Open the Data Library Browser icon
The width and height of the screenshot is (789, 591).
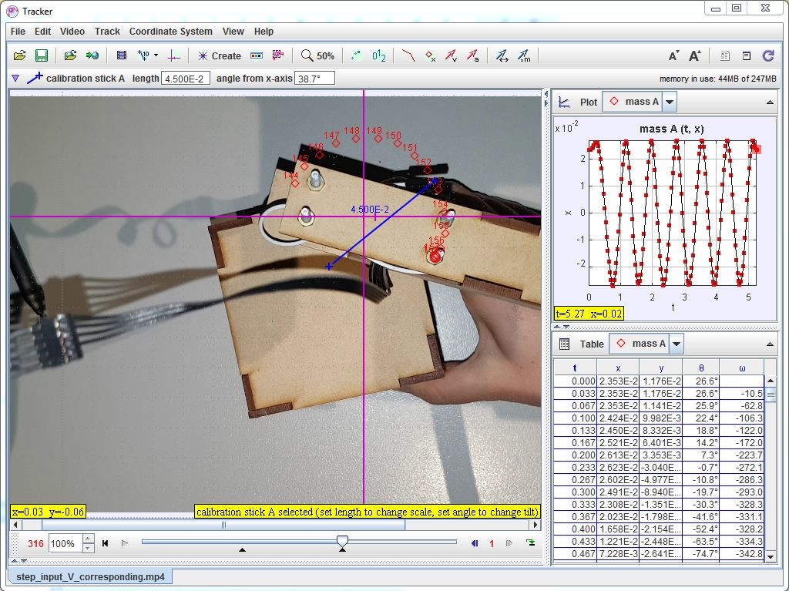[70, 56]
